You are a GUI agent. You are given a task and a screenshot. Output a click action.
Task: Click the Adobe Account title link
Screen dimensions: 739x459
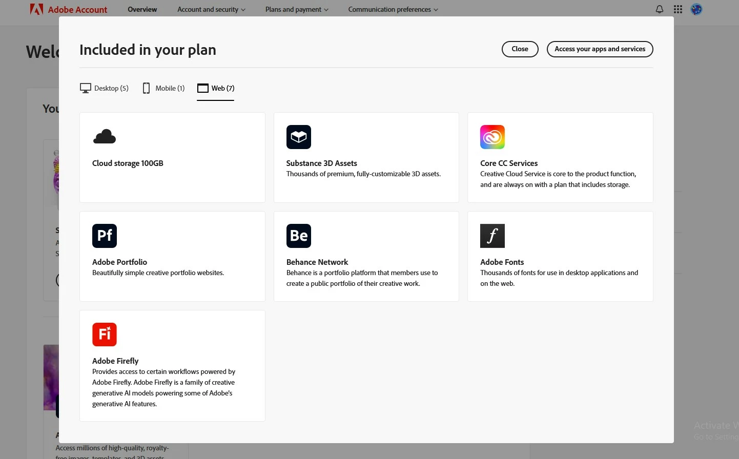pyautogui.click(x=77, y=9)
